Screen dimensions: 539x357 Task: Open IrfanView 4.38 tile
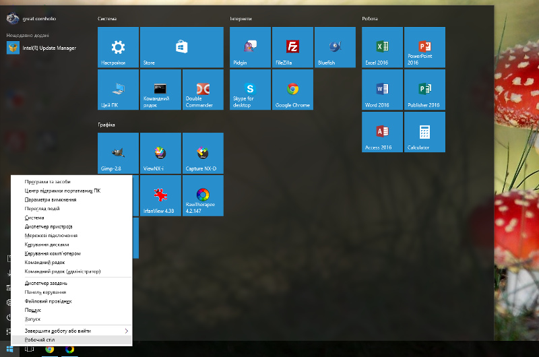(x=160, y=195)
